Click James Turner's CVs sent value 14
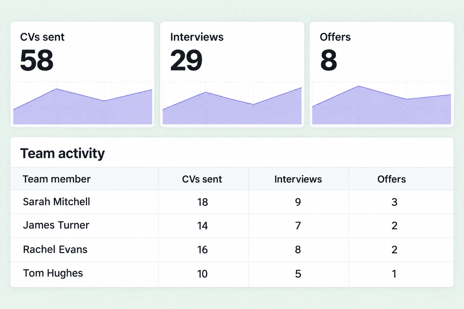 (202, 226)
